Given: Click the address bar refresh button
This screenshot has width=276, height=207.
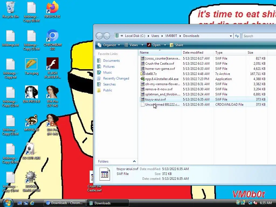Looking at the screenshot, I should [237, 36].
